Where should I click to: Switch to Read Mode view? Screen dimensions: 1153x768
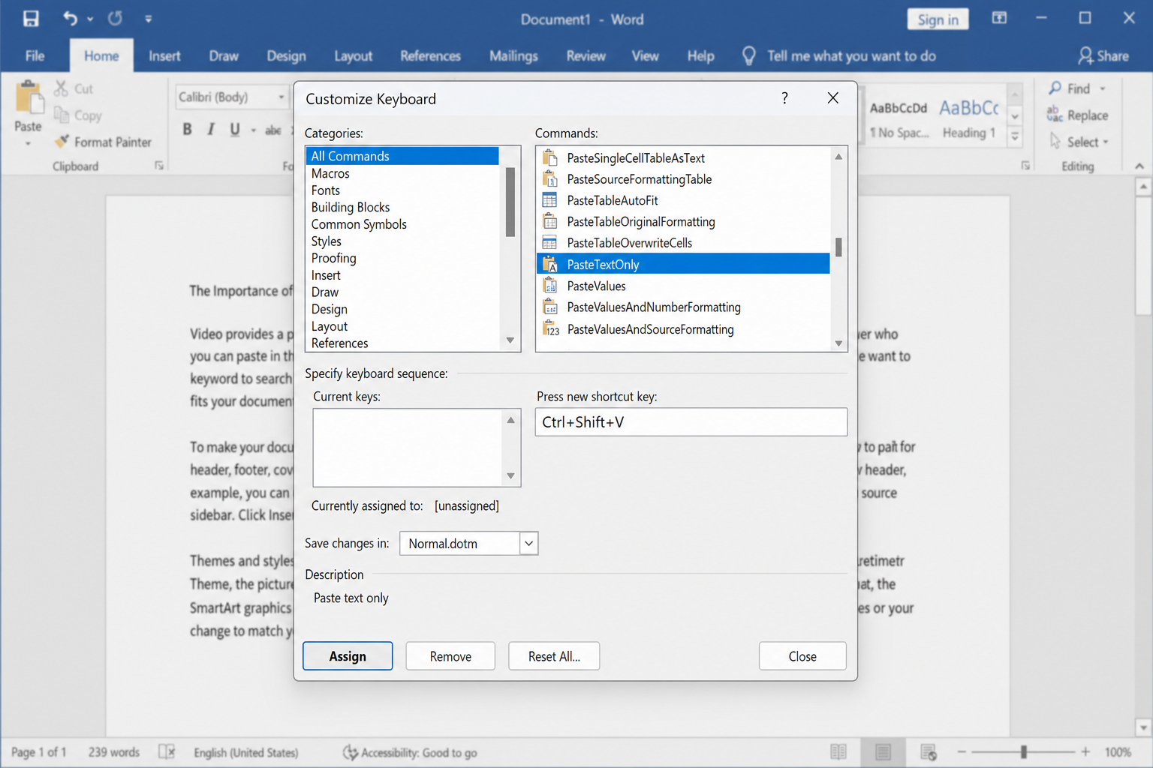pyautogui.click(x=838, y=751)
